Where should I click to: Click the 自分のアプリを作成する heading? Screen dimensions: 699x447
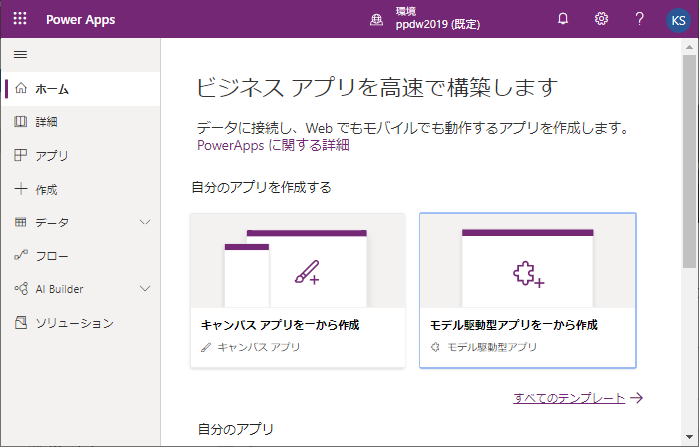pos(261,187)
